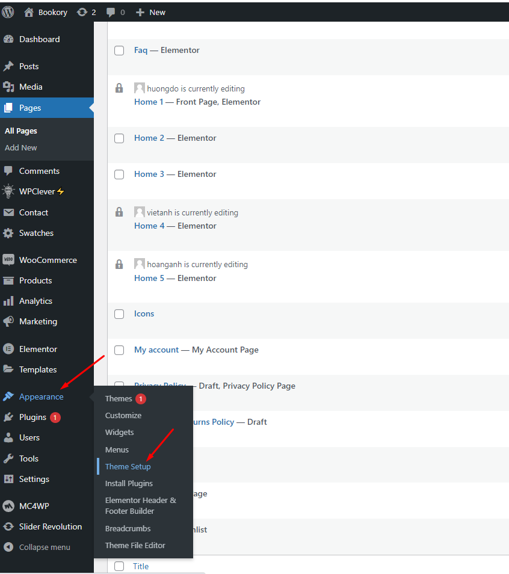
Task: Check the Faq page checkbox
Action: click(119, 51)
